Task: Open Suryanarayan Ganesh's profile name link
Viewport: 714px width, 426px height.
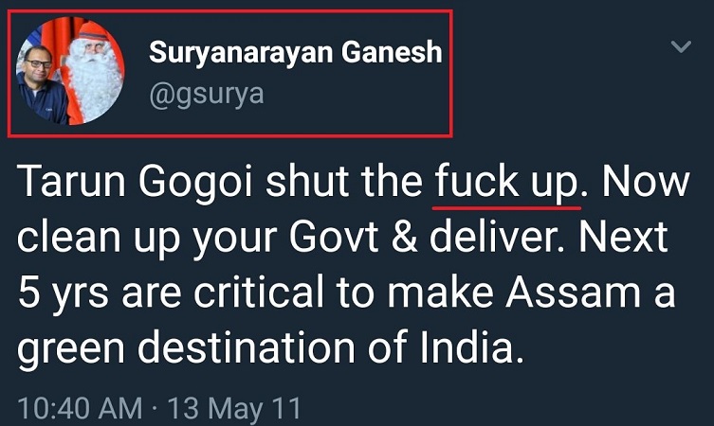Action: click(x=295, y=53)
